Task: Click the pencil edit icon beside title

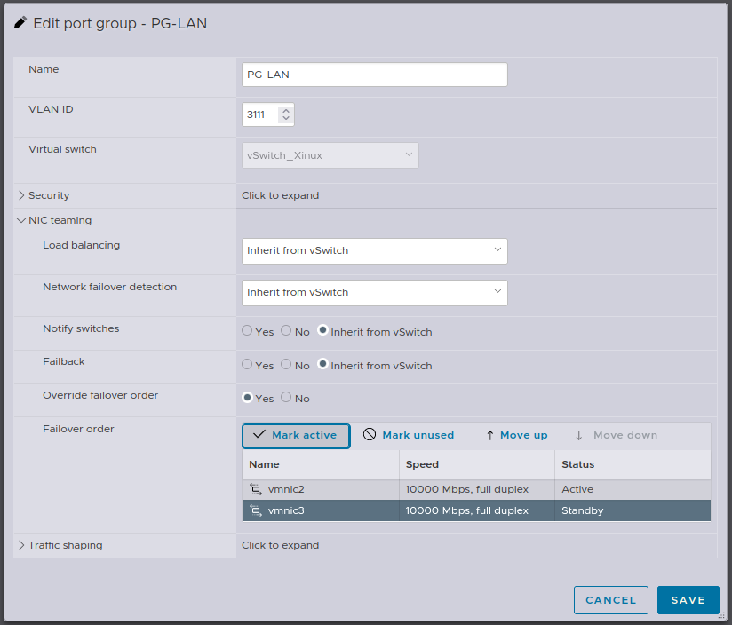Action: (20, 22)
